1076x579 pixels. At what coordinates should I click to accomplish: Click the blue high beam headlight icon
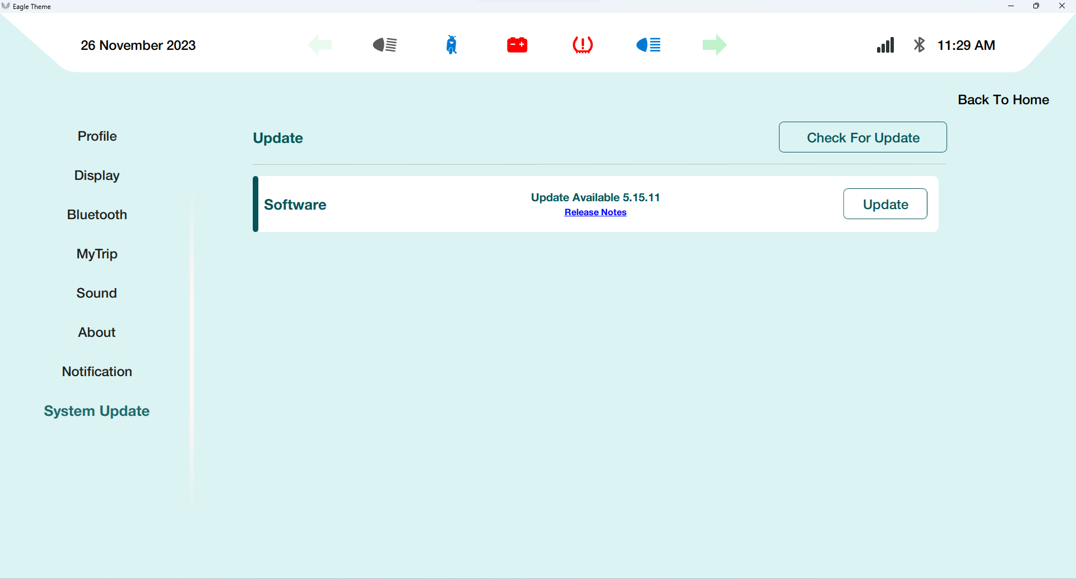click(648, 45)
